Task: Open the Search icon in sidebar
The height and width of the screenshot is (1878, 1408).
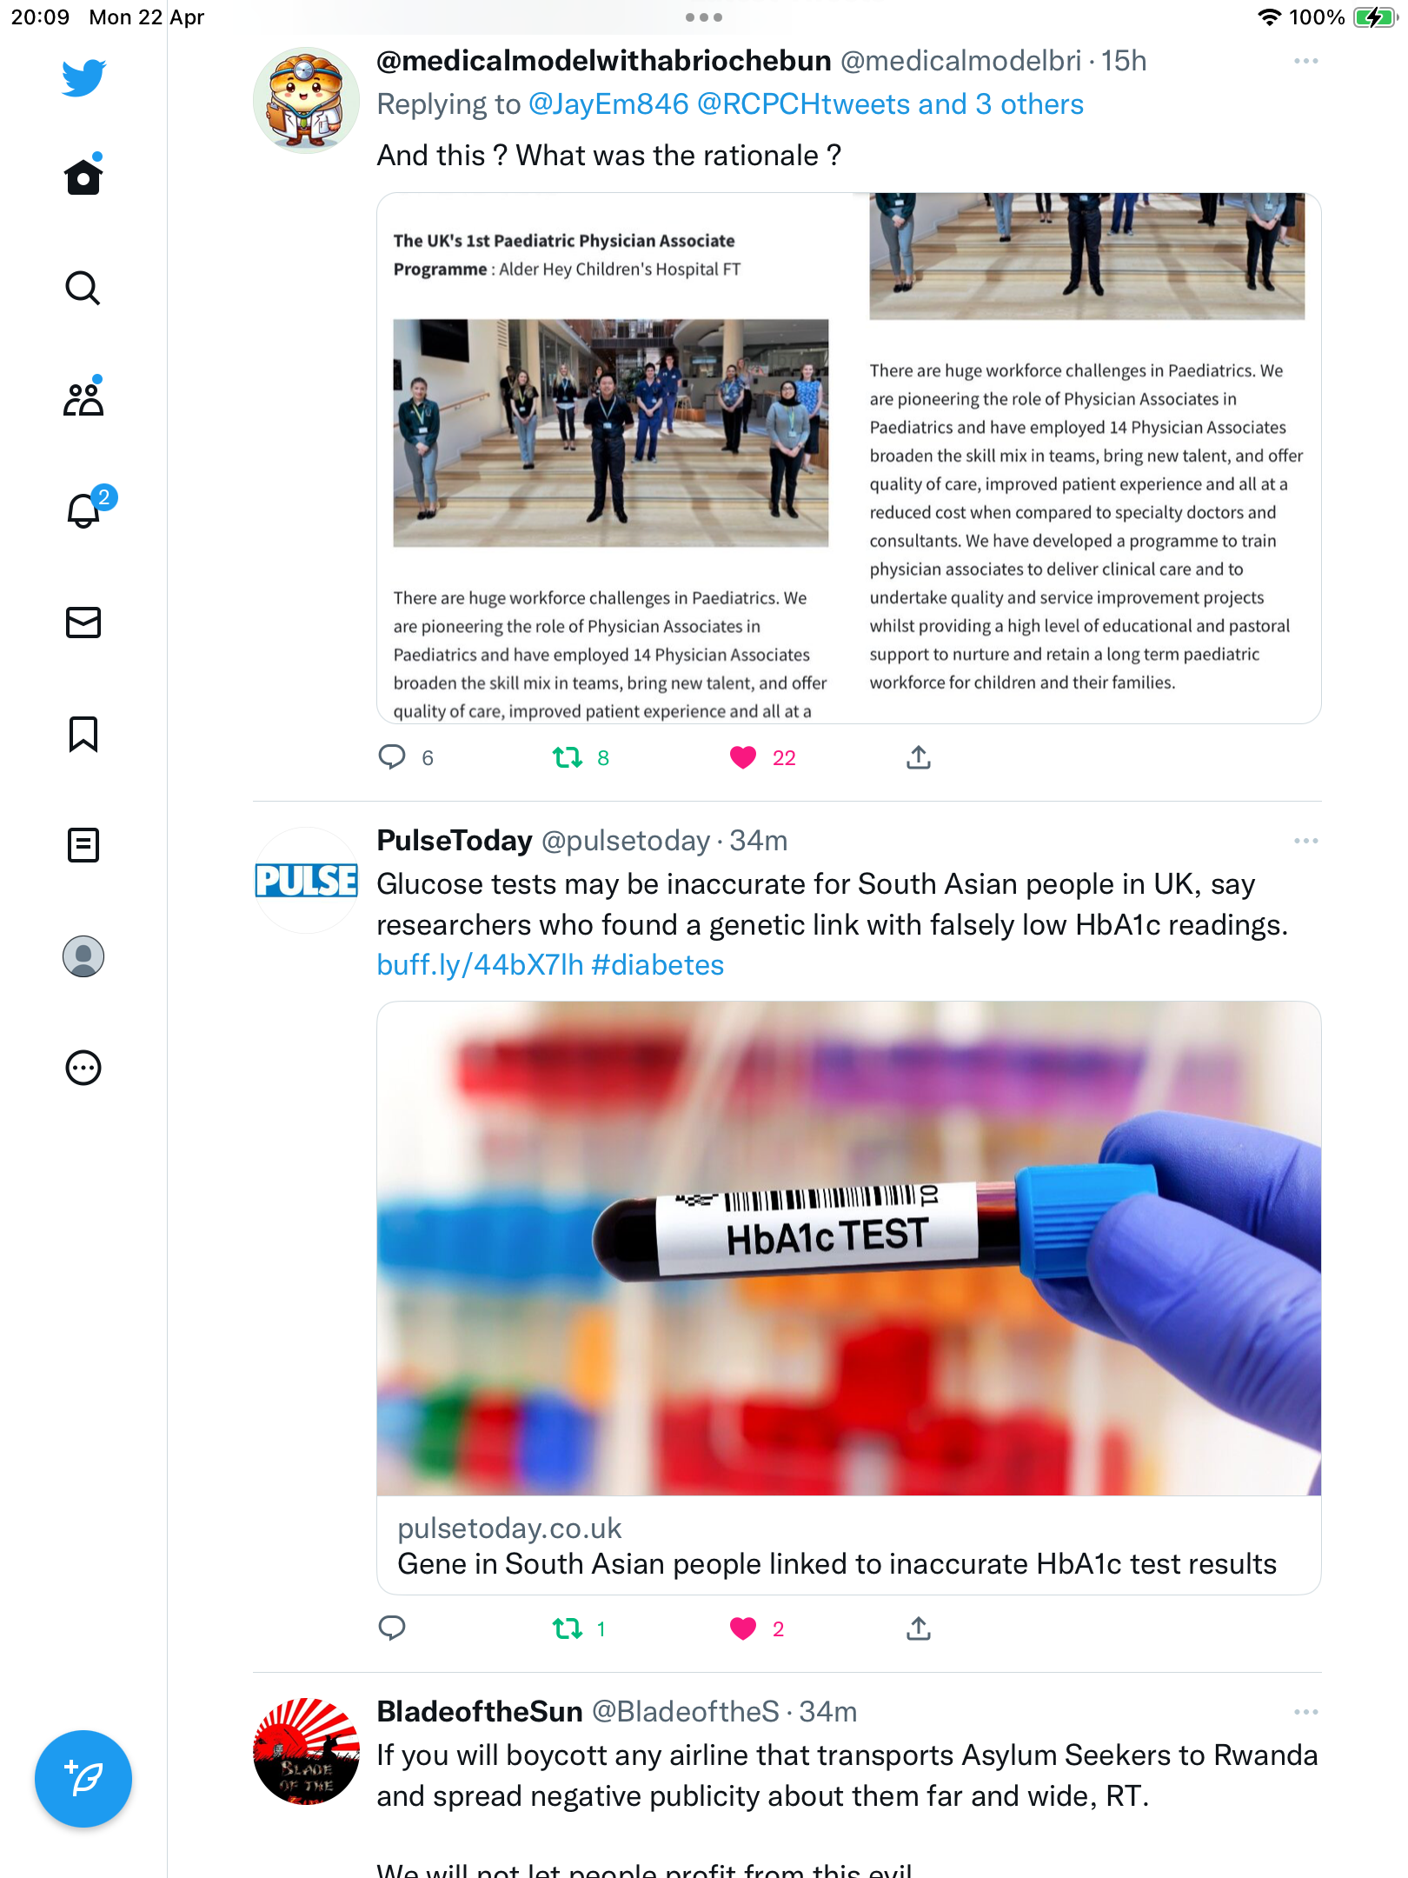Action: [x=83, y=288]
